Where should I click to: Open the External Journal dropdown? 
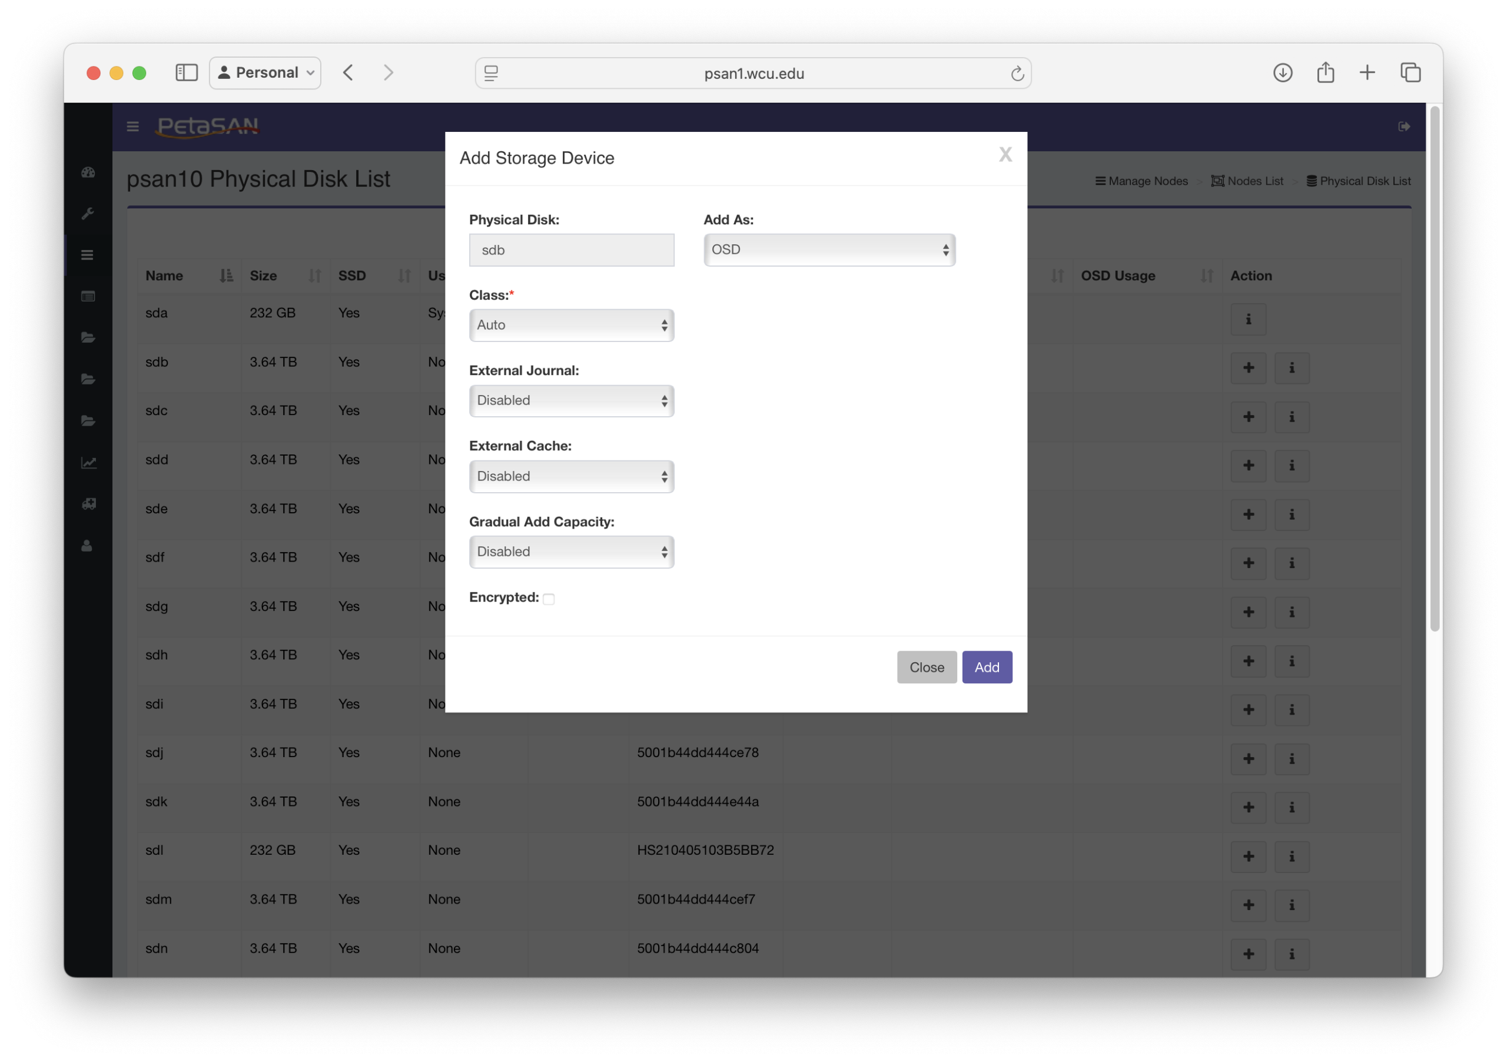click(x=571, y=401)
